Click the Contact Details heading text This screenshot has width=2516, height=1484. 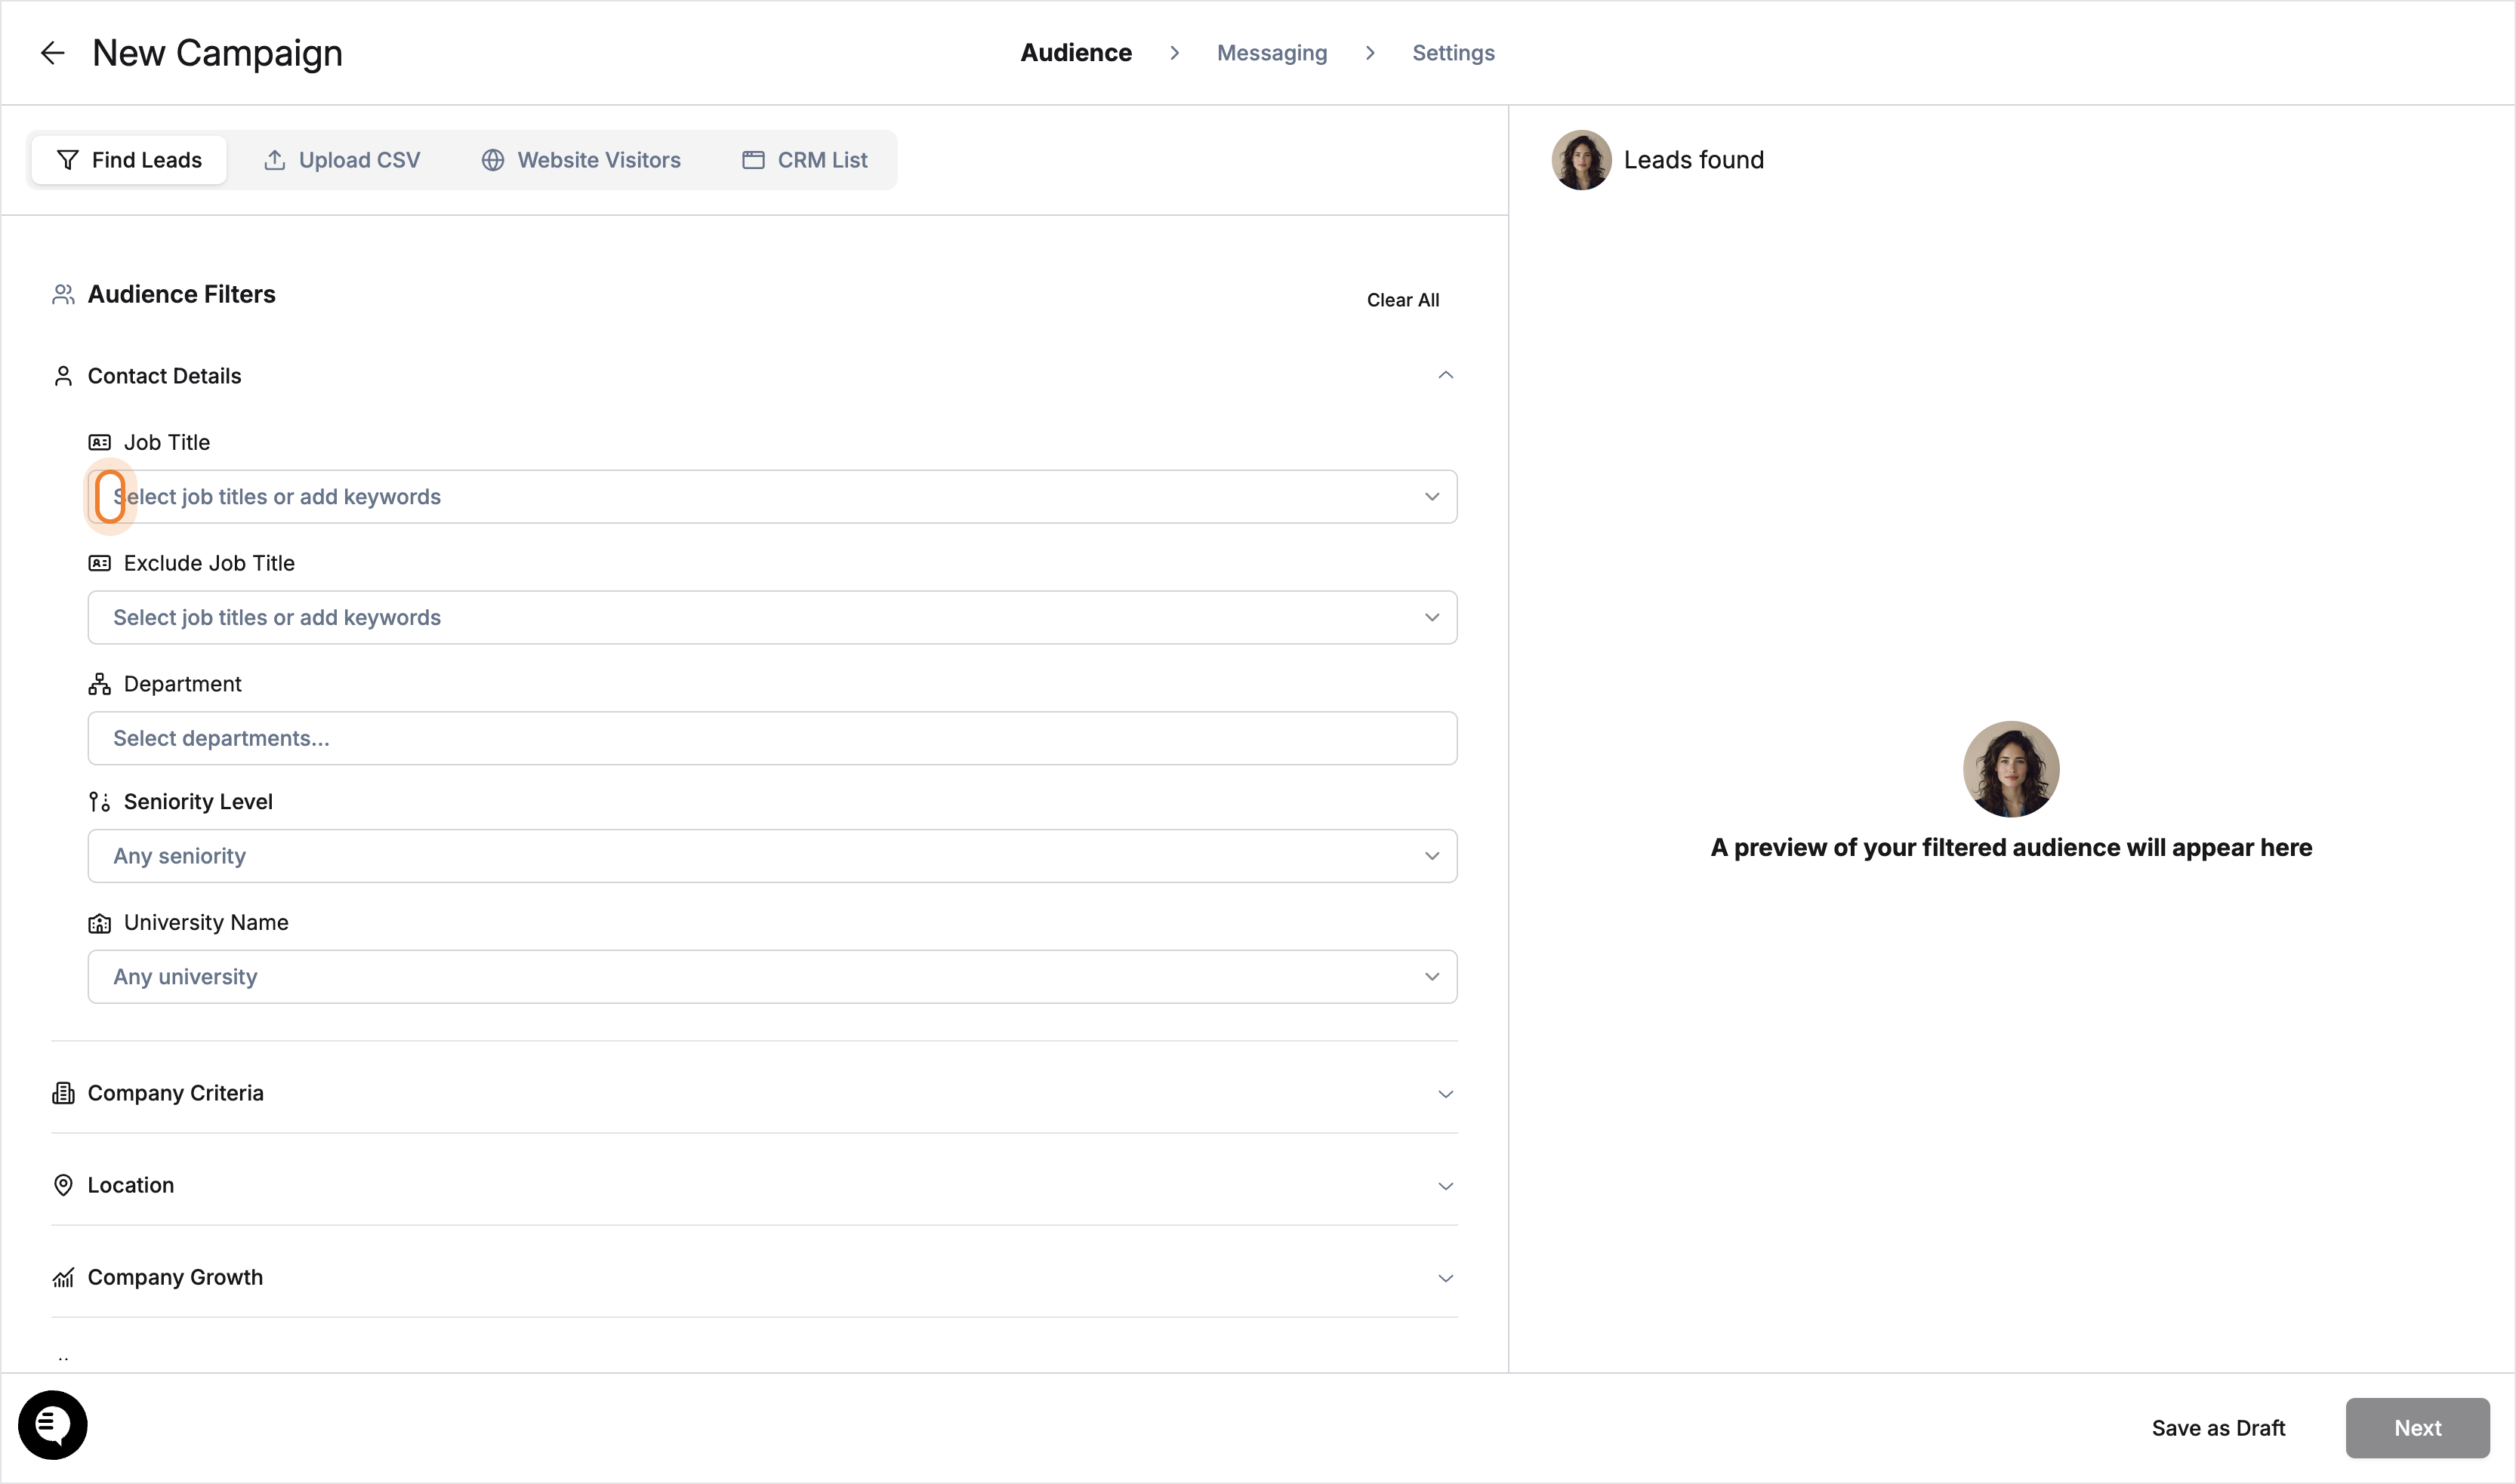coord(165,376)
